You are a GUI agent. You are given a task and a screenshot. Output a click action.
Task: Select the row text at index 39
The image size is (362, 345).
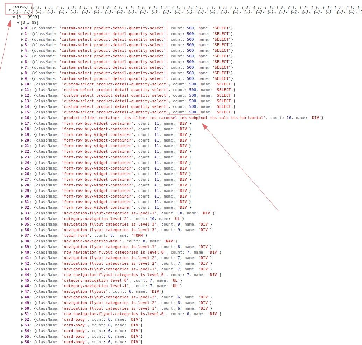(x=118, y=247)
